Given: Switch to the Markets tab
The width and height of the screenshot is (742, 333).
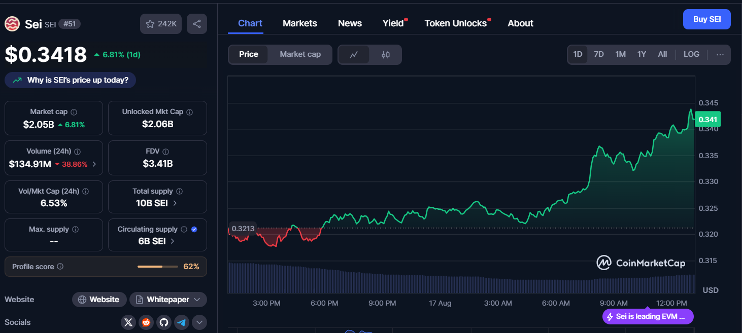Looking at the screenshot, I should [x=300, y=23].
